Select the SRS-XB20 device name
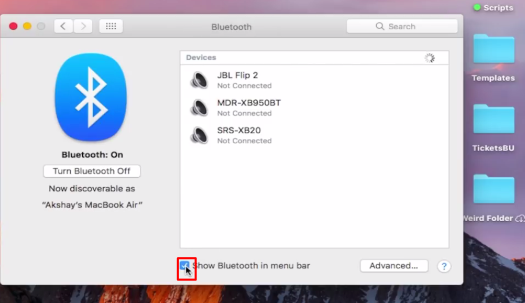 tap(239, 130)
